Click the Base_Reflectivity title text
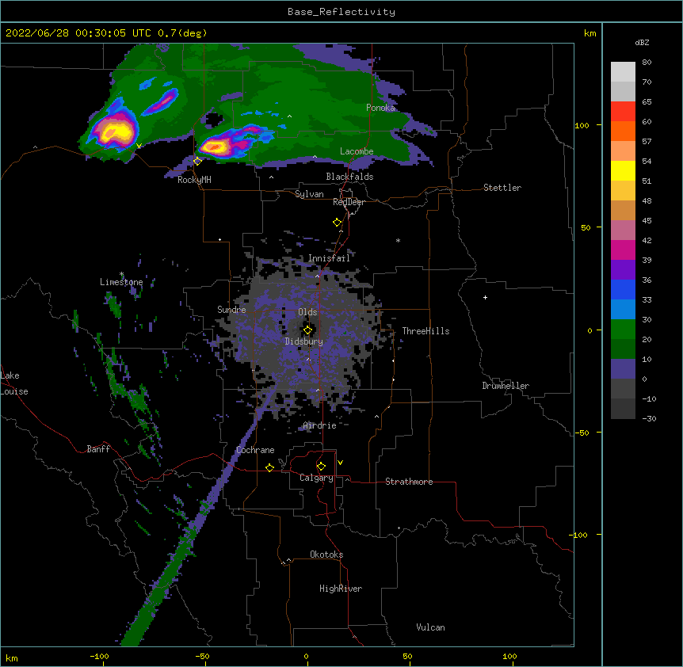Screen dimensions: 683x667 (x=341, y=12)
